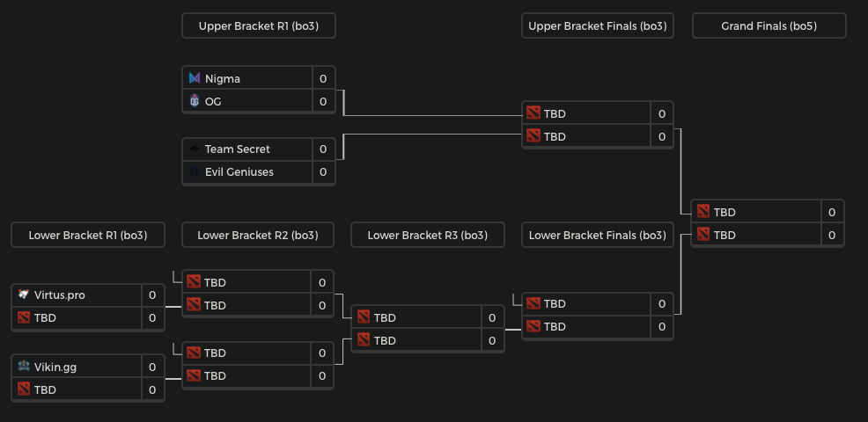The width and height of the screenshot is (868, 422).
Task: Open the Evil Geniuses team link
Action: tap(239, 172)
